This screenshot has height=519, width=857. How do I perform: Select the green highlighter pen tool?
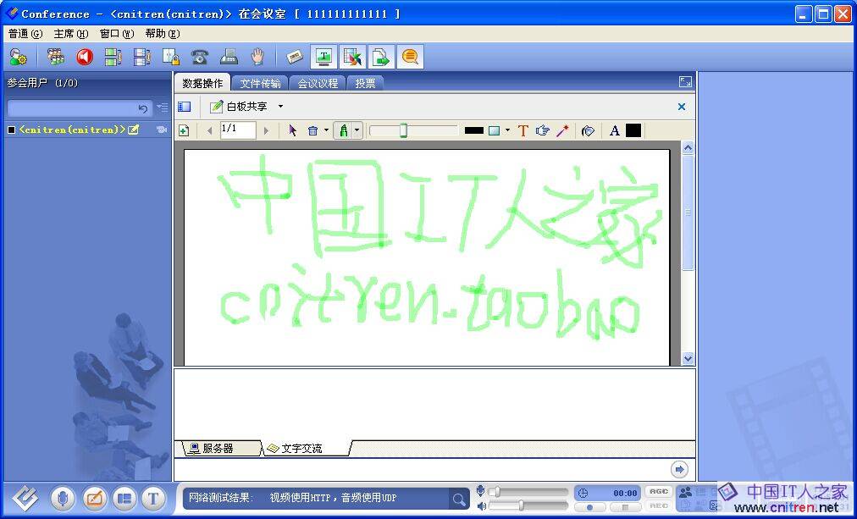(343, 130)
